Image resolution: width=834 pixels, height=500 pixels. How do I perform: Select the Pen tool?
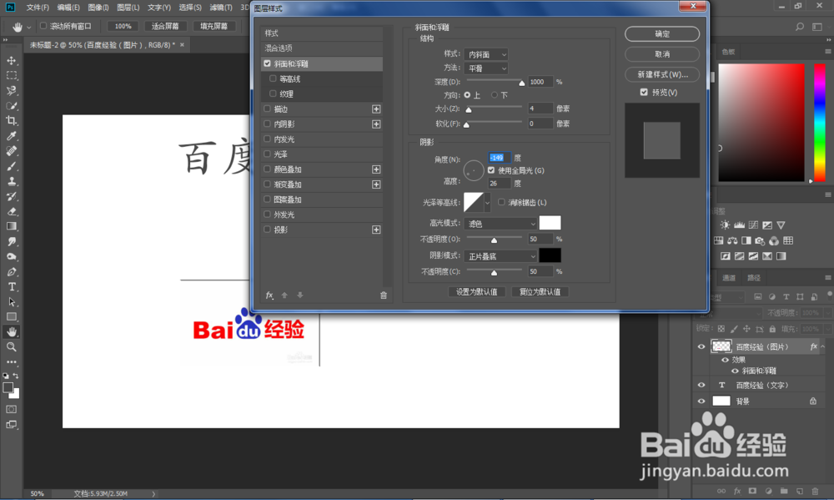11,271
